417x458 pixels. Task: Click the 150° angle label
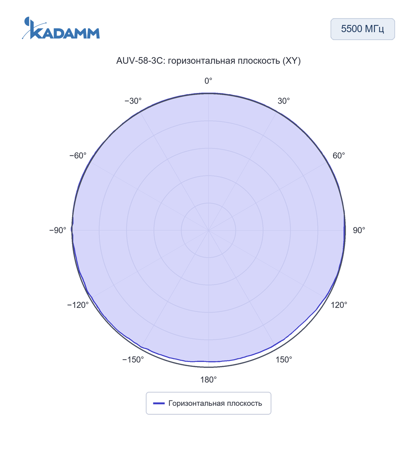(x=284, y=360)
